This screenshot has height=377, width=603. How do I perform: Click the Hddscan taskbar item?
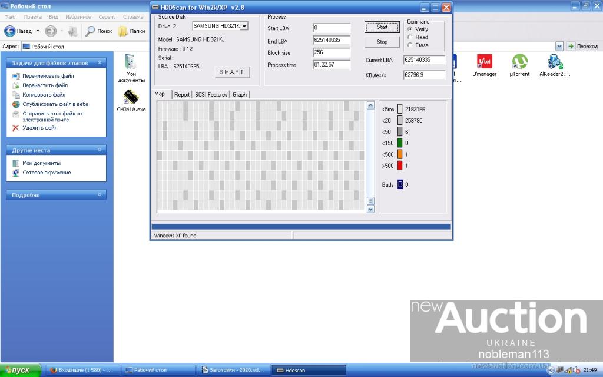pyautogui.click(x=309, y=370)
